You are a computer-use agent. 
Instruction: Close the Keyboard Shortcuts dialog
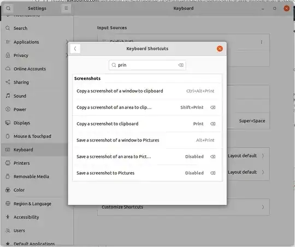click(220, 49)
